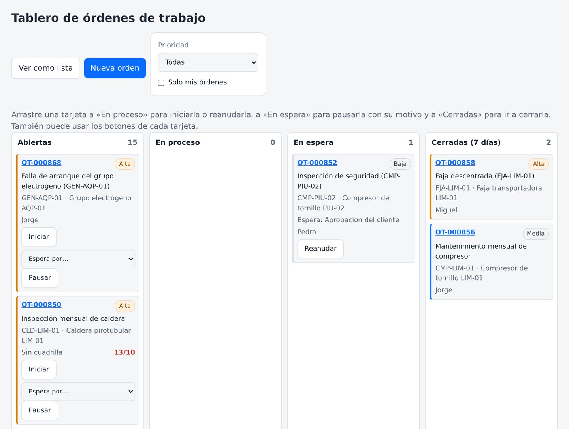Click "Inspección mensual de caldera" title
Screen dimensions: 569x429
73,318
